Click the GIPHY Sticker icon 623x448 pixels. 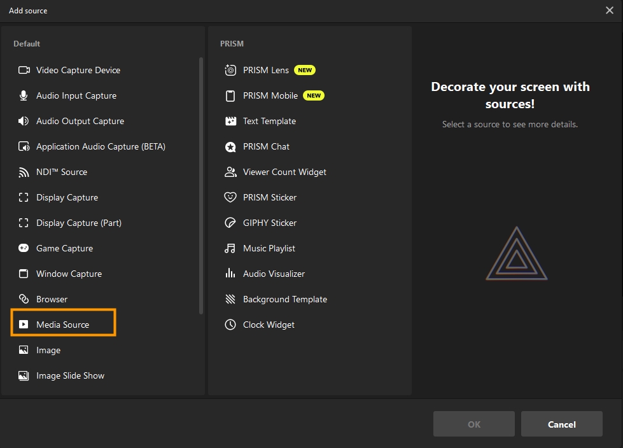coord(230,223)
